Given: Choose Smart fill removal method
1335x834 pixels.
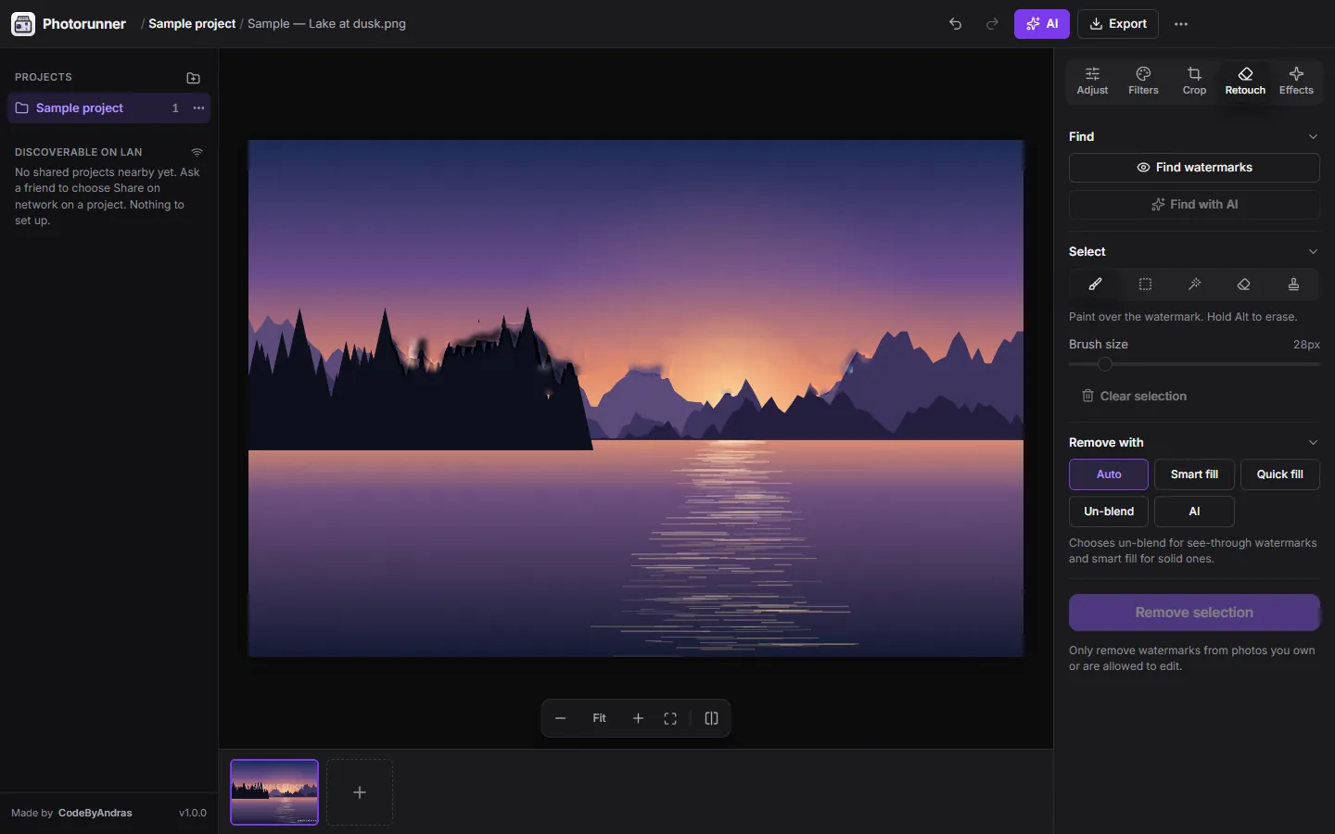Looking at the screenshot, I should coord(1194,474).
